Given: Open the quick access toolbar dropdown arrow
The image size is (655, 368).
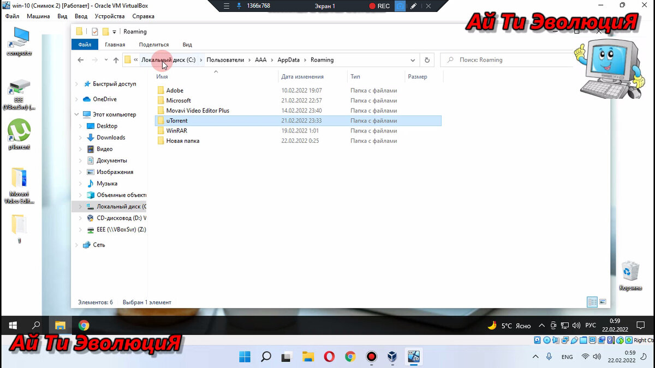Looking at the screenshot, I should tap(115, 32).
